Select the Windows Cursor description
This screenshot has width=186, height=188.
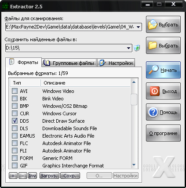click(x=59, y=114)
